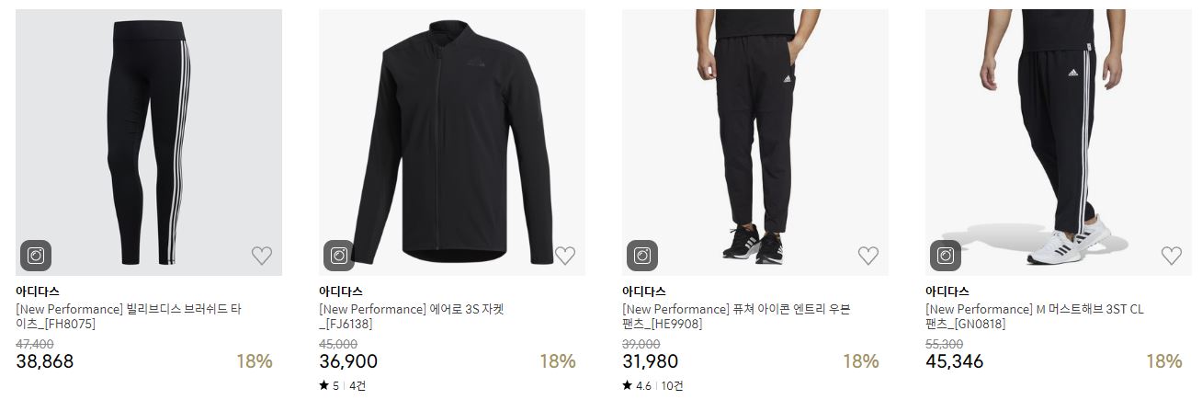This screenshot has width=1202, height=411.
Task: Open the 5 star rating with 4건 reviews
Action: 342,386
